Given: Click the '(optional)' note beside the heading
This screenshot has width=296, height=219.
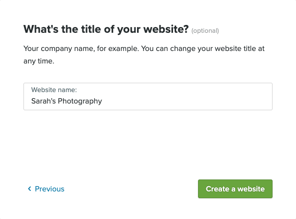Looking at the screenshot, I should (205, 31).
